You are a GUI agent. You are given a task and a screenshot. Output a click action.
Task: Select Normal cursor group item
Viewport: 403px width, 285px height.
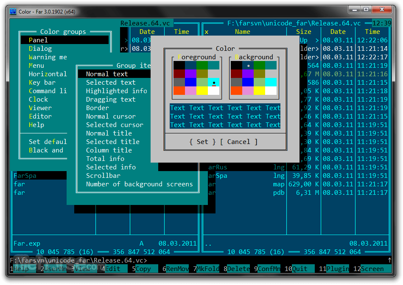(111, 116)
